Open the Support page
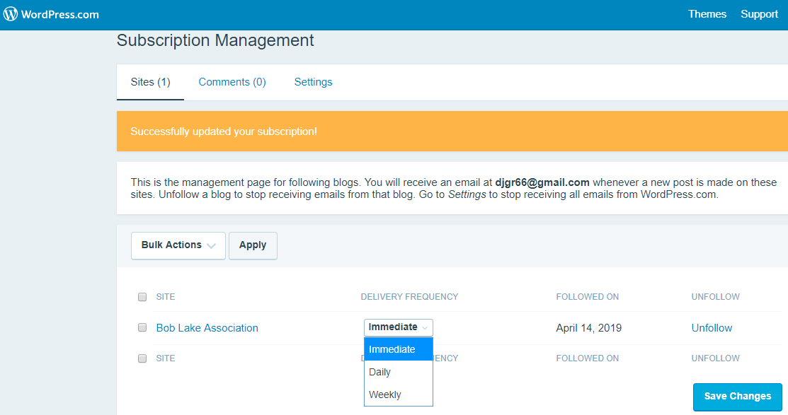This screenshot has width=788, height=415. point(759,14)
